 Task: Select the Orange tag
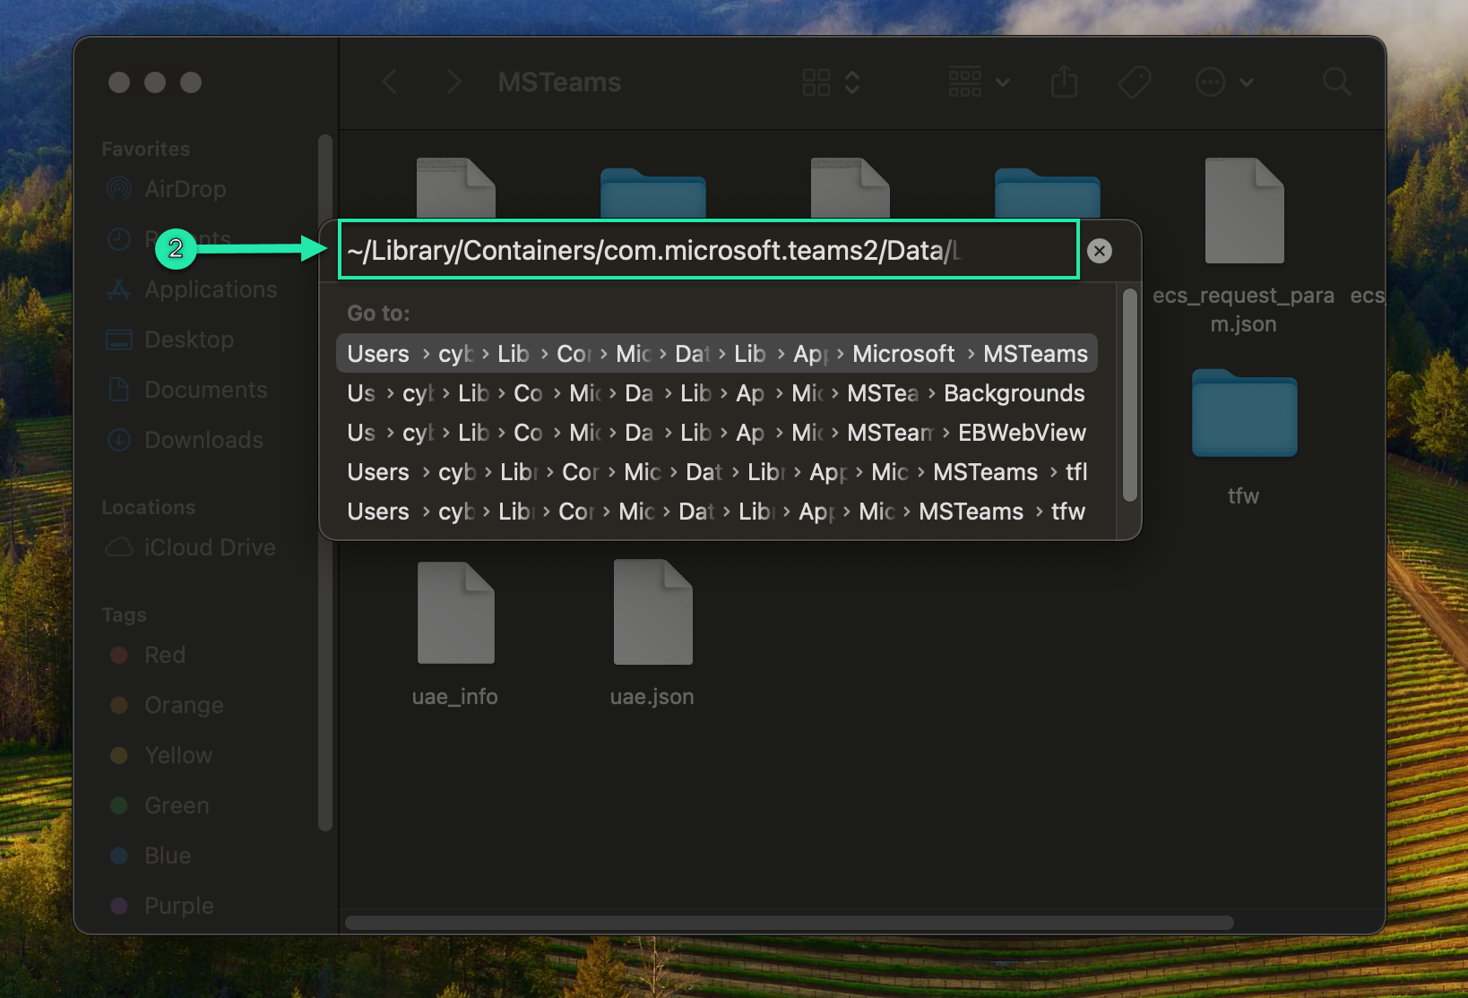pos(167,705)
